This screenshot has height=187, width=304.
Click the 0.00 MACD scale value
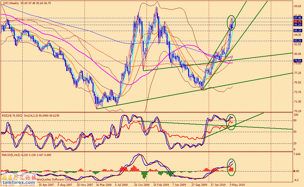coord(297,171)
